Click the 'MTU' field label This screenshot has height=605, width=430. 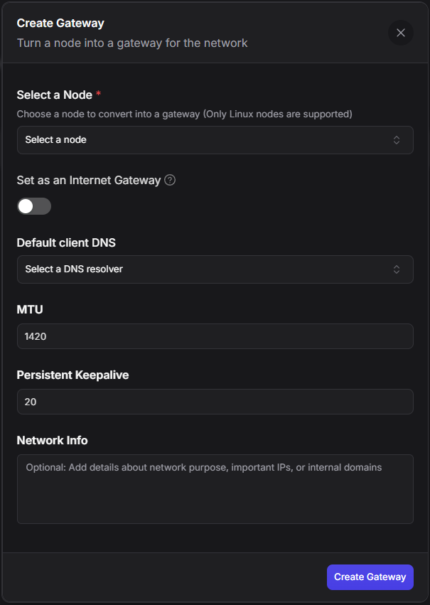[28, 310]
